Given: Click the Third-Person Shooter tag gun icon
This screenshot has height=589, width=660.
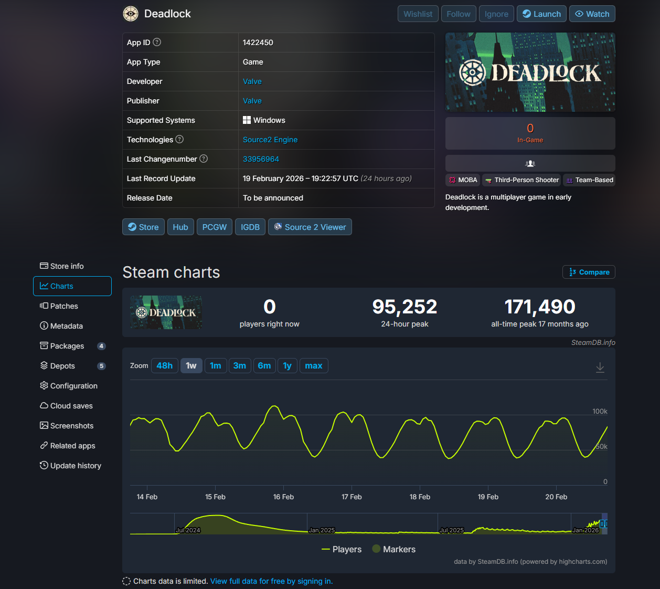Looking at the screenshot, I should point(488,180).
